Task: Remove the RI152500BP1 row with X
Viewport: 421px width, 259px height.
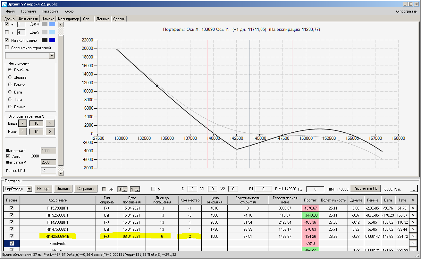Action: 413,208
